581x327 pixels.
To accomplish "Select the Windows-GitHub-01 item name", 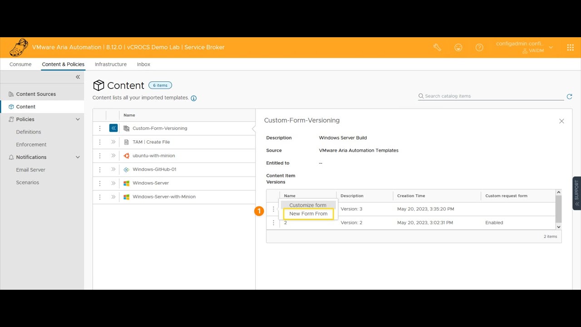I will 154,169.
